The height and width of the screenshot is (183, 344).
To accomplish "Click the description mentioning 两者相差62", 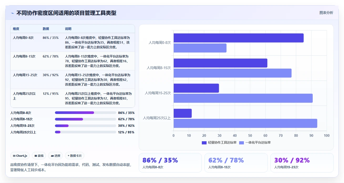I will click(x=98, y=80).
